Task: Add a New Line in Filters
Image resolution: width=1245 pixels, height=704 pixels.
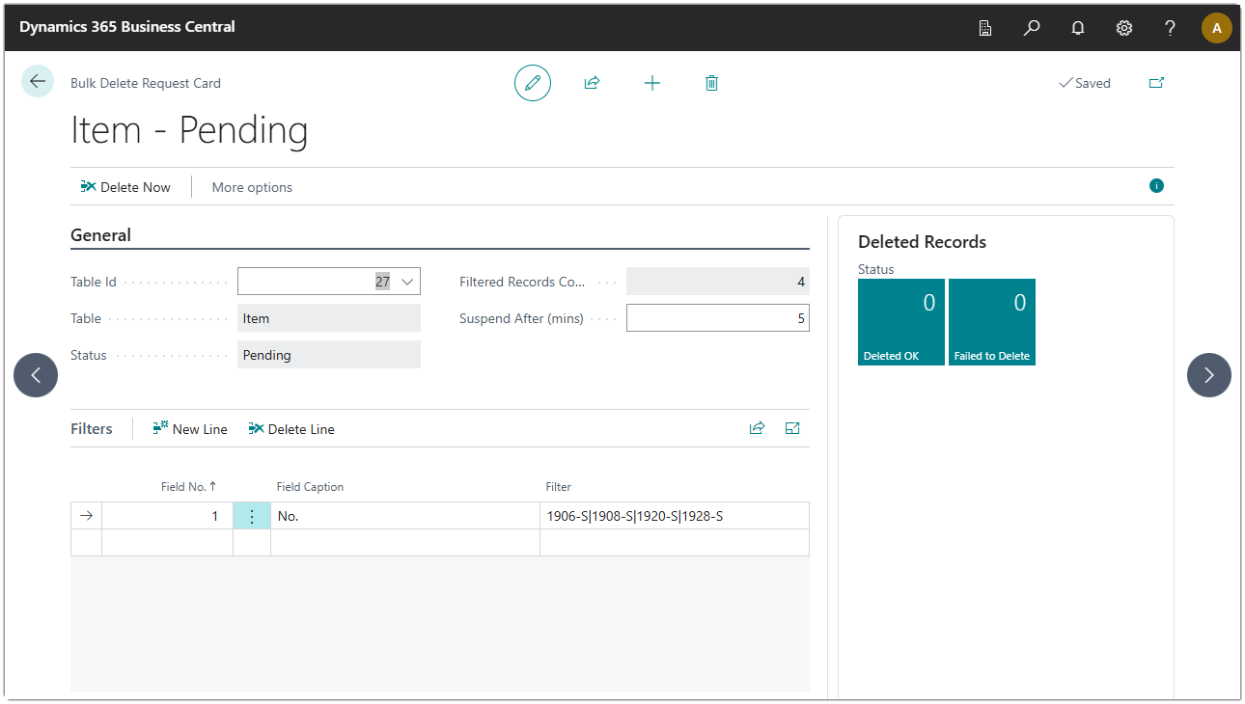Action: point(190,429)
